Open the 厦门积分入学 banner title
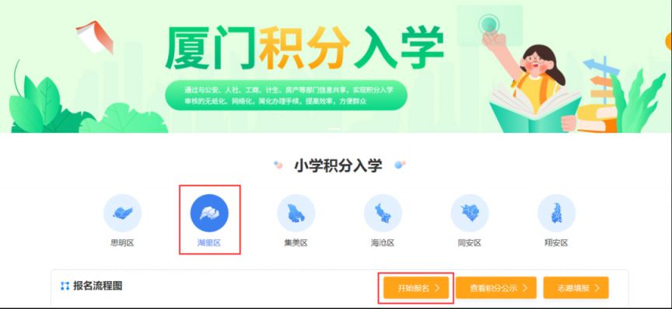Viewport: 672px width, 309px height. coord(304,48)
